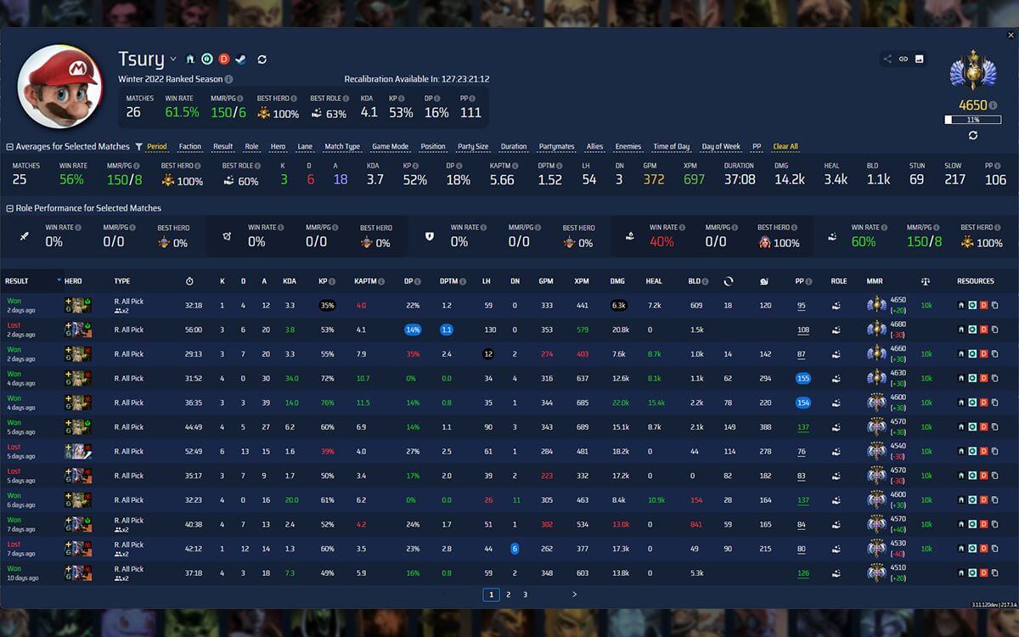Collapse the Averages for Selected Matches section
The width and height of the screenshot is (1019, 637).
[8, 146]
